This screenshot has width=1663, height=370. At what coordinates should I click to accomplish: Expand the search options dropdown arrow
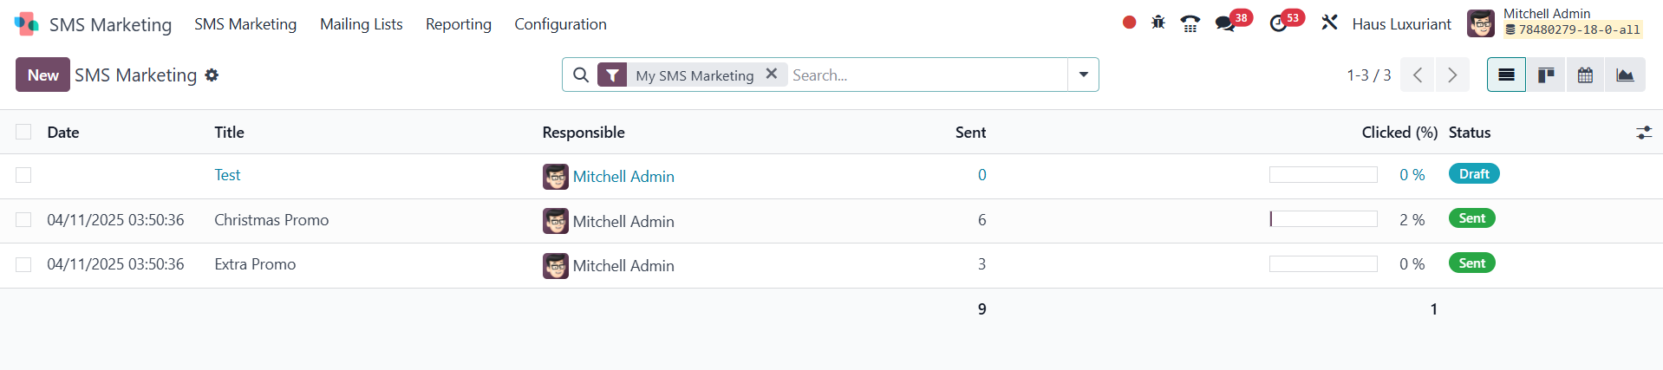[1083, 75]
